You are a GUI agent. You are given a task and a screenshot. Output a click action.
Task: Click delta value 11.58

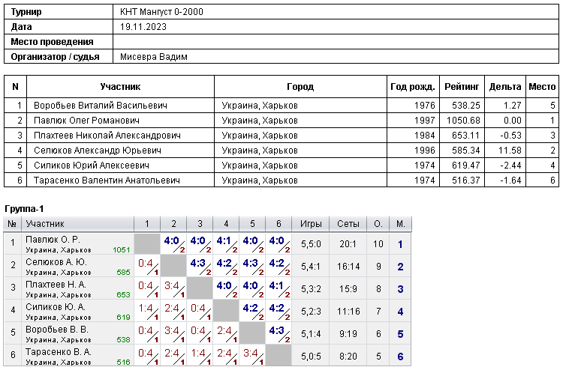point(510,151)
